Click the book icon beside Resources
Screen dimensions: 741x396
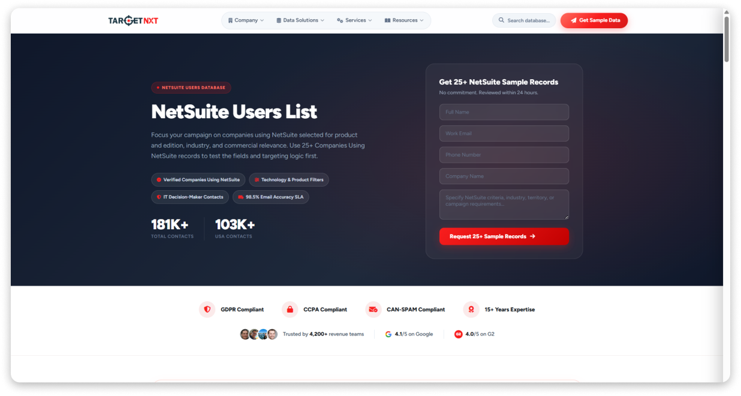(387, 20)
